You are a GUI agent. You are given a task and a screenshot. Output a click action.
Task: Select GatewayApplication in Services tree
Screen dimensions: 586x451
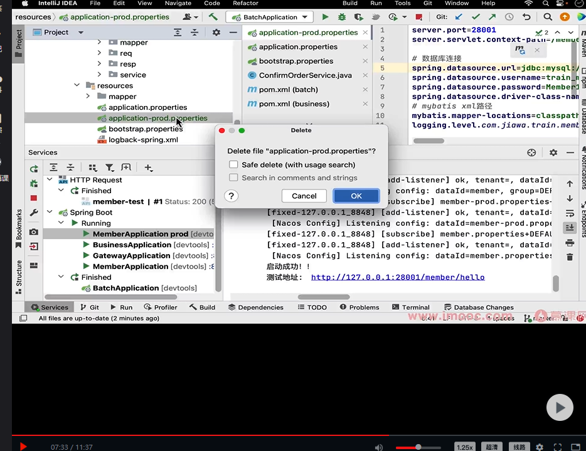click(131, 255)
